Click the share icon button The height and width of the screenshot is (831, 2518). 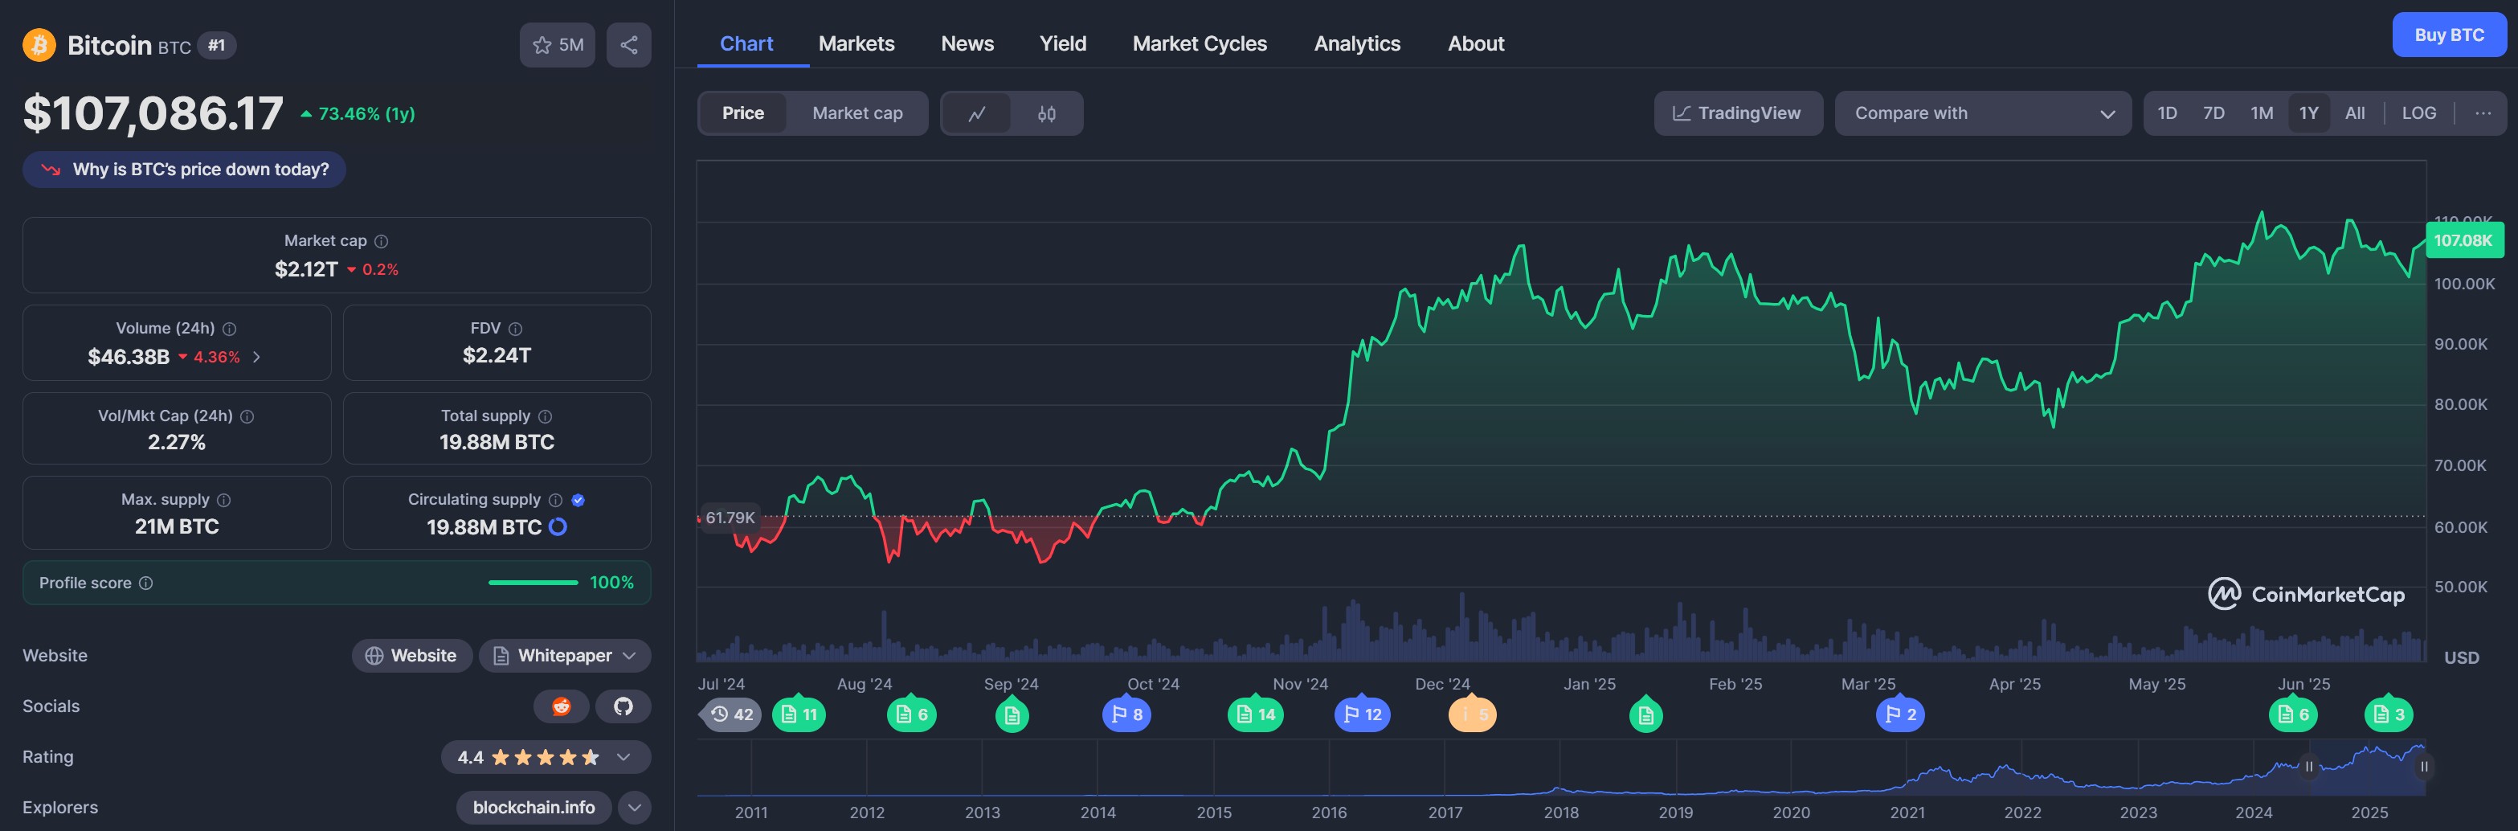[x=628, y=45]
